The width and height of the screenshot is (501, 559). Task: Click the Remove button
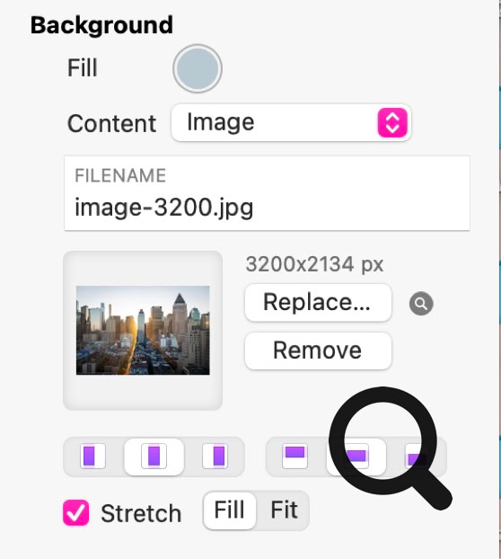coord(318,350)
